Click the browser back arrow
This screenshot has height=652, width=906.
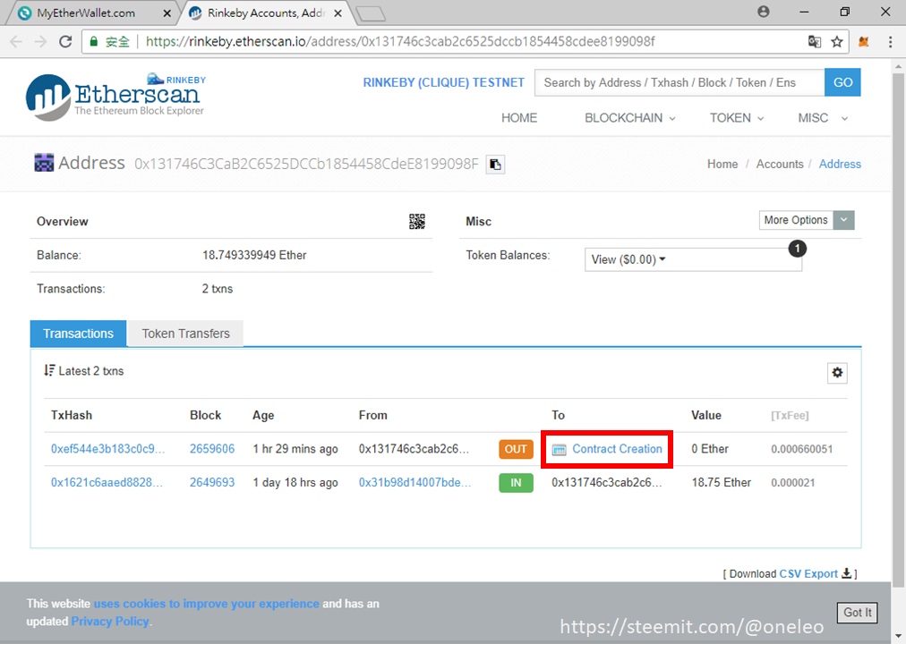coord(16,41)
